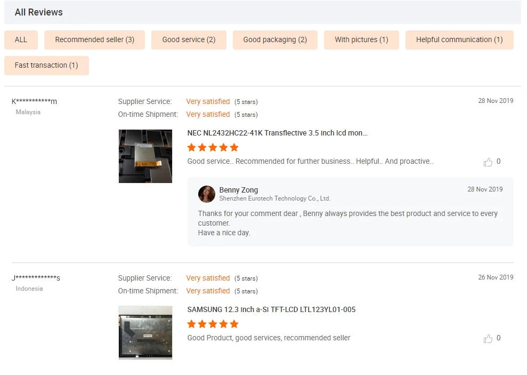Filter by Recommended seller (3)
The height and width of the screenshot is (375, 527).
pos(94,39)
